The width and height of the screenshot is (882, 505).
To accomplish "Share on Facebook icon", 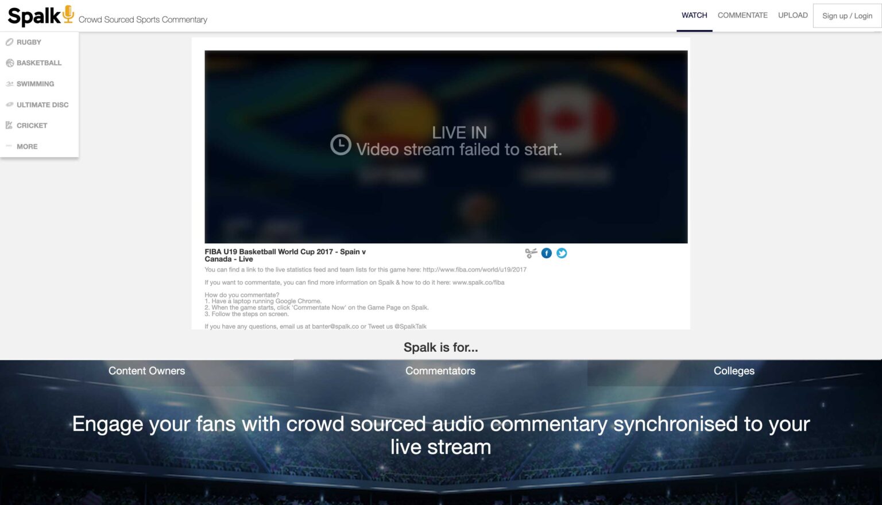I will coord(547,253).
